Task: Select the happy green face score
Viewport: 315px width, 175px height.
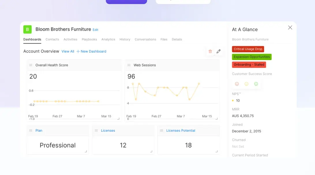Action: [256, 84]
